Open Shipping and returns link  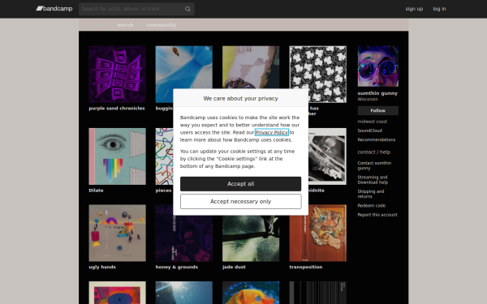[x=371, y=194]
